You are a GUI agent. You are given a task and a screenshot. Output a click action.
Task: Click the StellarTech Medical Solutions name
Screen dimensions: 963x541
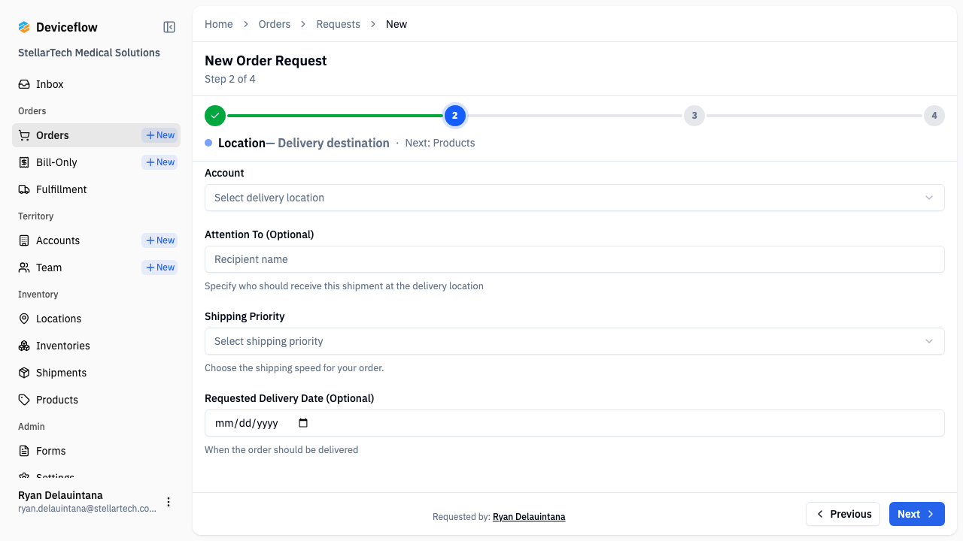click(89, 53)
